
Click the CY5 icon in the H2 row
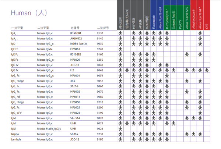(x=207, y=70)
